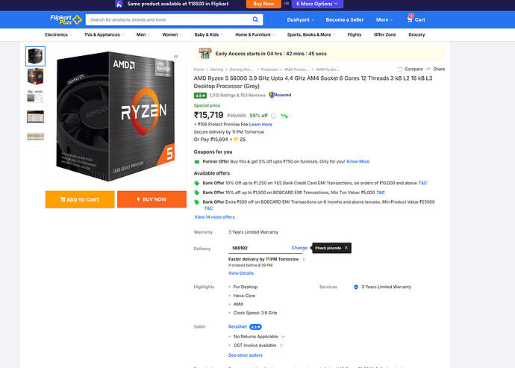This screenshot has width=515, height=368.
Task: Select the second product thumbnail image
Action: point(35,76)
